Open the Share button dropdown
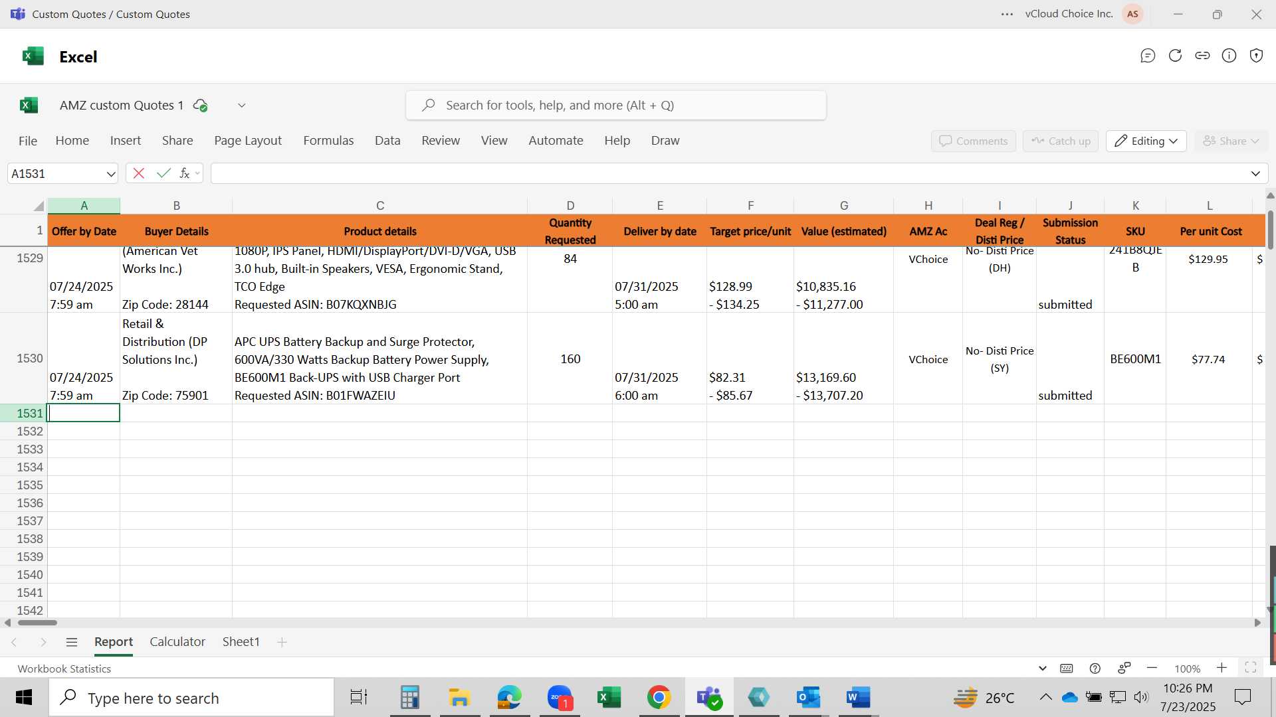Image resolution: width=1276 pixels, height=717 pixels. (x=1231, y=141)
